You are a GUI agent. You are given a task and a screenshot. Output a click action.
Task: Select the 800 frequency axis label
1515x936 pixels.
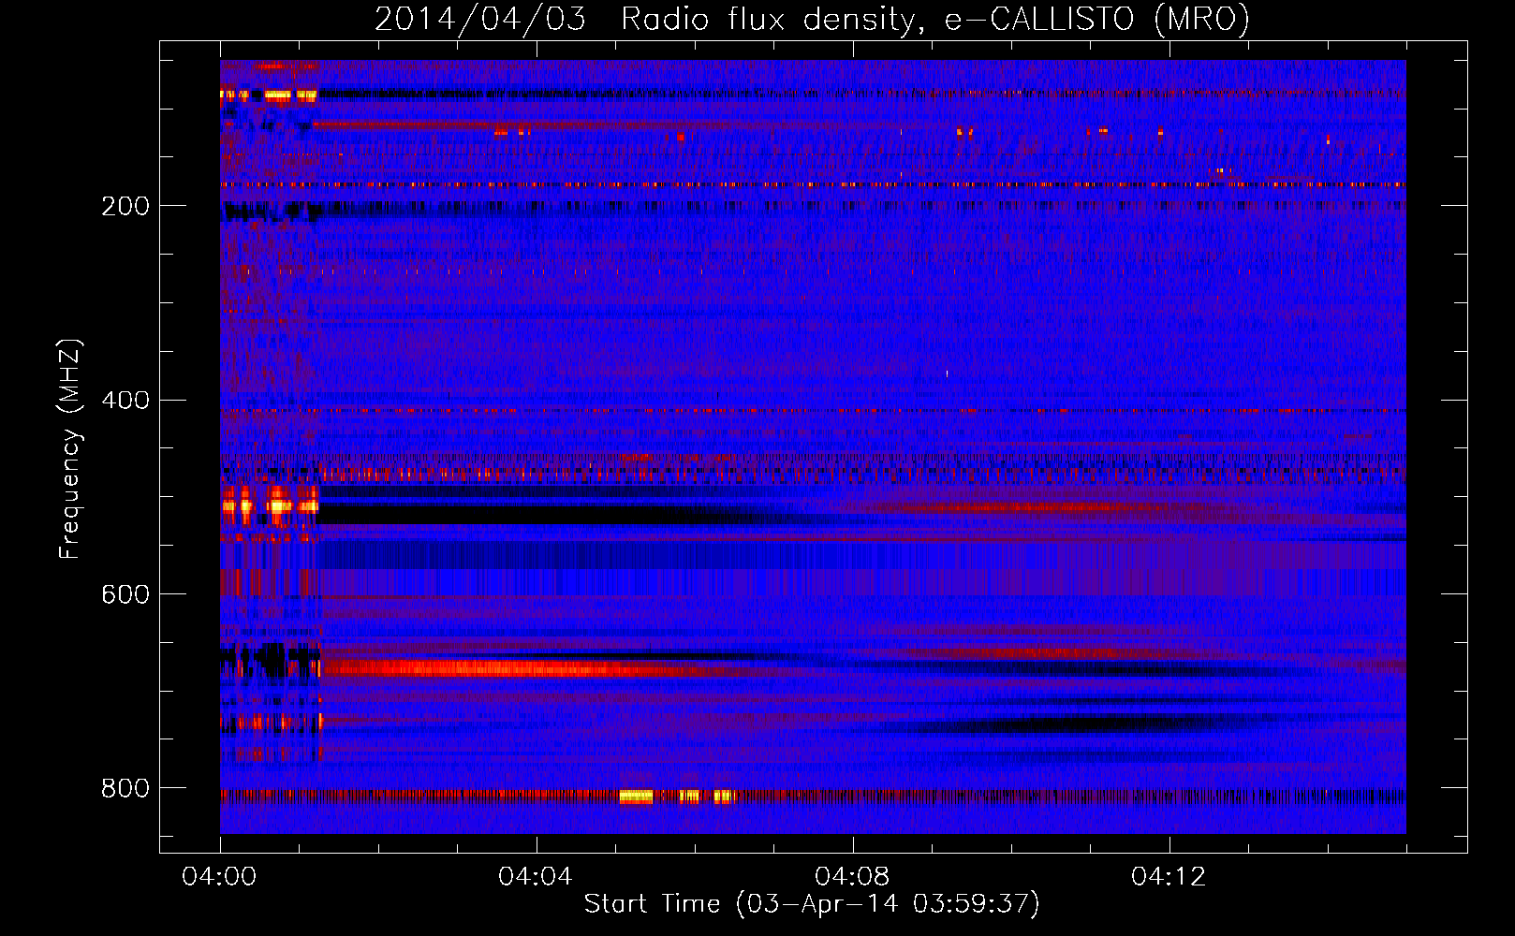click(125, 788)
